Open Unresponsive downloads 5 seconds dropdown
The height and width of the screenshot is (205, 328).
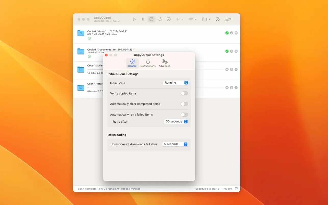pyautogui.click(x=175, y=144)
